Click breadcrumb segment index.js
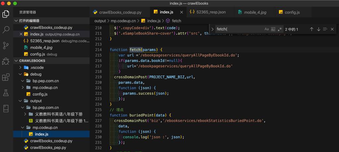The width and height of the screenshot is (339, 152). click(x=154, y=21)
